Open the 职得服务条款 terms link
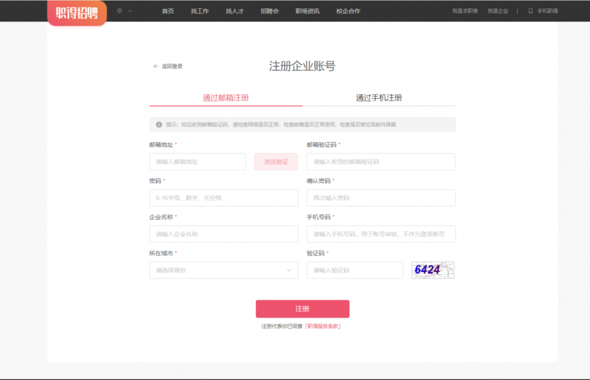This screenshot has width=590, height=380. (323, 326)
